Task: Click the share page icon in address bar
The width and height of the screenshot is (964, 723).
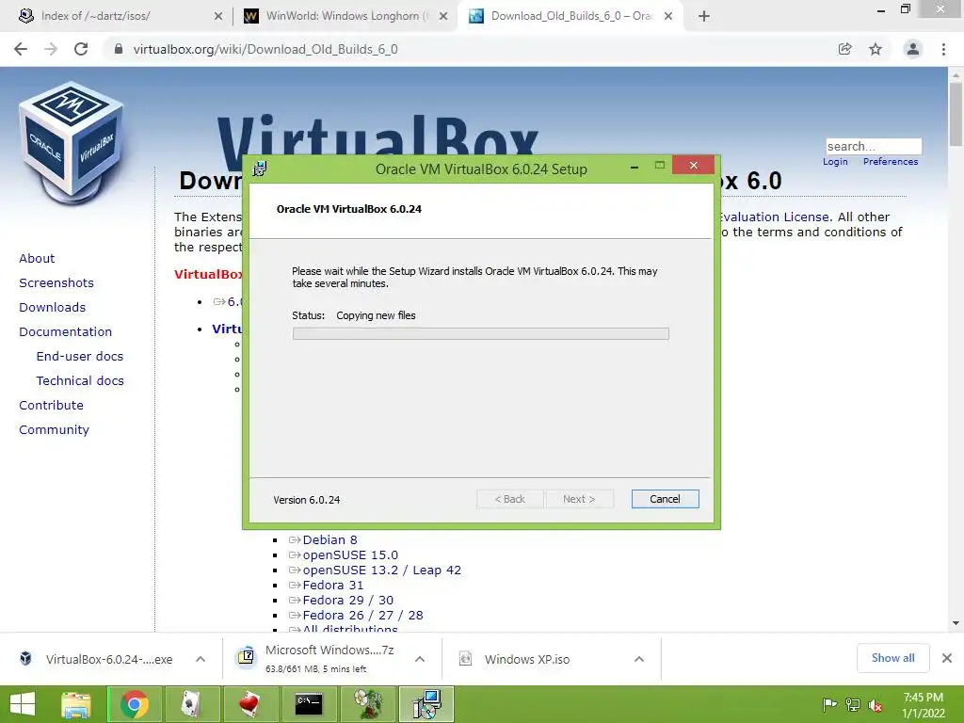Action: (x=845, y=49)
